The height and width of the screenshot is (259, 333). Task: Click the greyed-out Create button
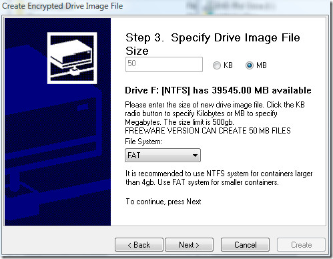pyautogui.click(x=301, y=245)
